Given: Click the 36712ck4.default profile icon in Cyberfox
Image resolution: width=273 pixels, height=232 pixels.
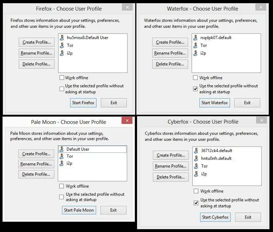Looking at the screenshot, I should 196,151.
